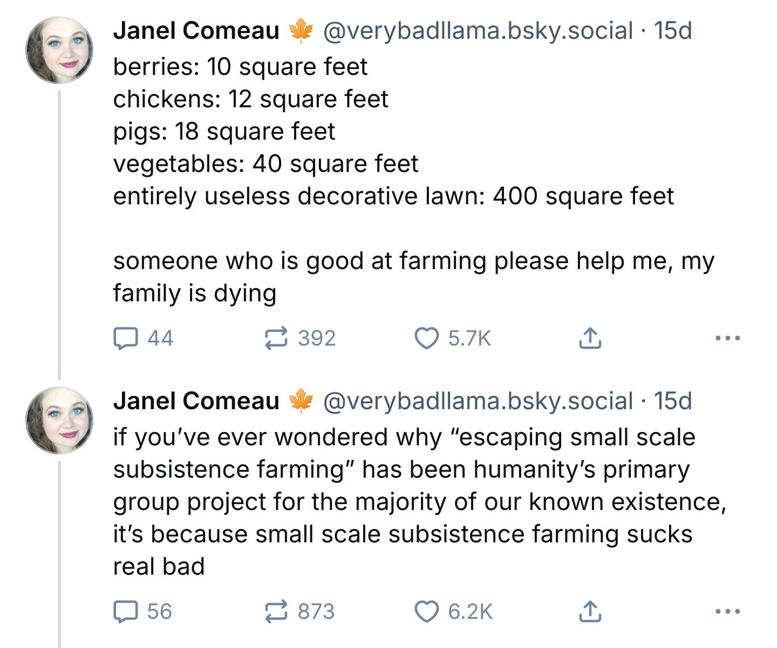Viewport: 777px width, 648px height.
Task: Like the post with 6.2K likes
Action: pyautogui.click(x=453, y=612)
